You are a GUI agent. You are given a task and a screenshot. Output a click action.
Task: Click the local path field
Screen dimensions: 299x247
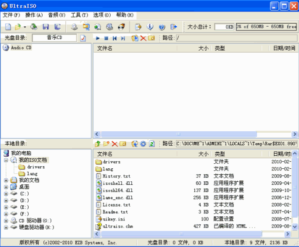pyautogui.click(x=236, y=144)
